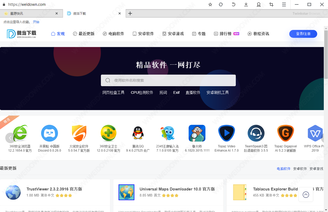Viewport: 328px width, 212px height.
Task: Click the bookmark star icon in toolbar
Action: click(210, 4)
